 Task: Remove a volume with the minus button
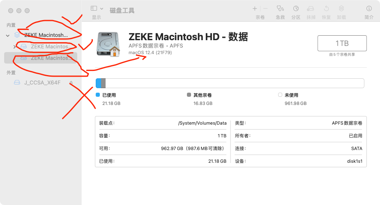(266, 9)
